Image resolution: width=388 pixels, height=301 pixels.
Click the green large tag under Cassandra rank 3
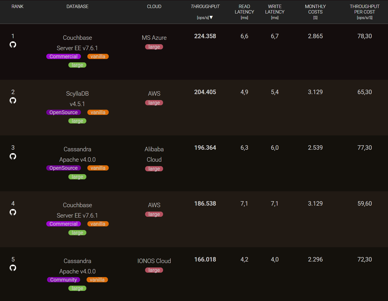(x=77, y=177)
